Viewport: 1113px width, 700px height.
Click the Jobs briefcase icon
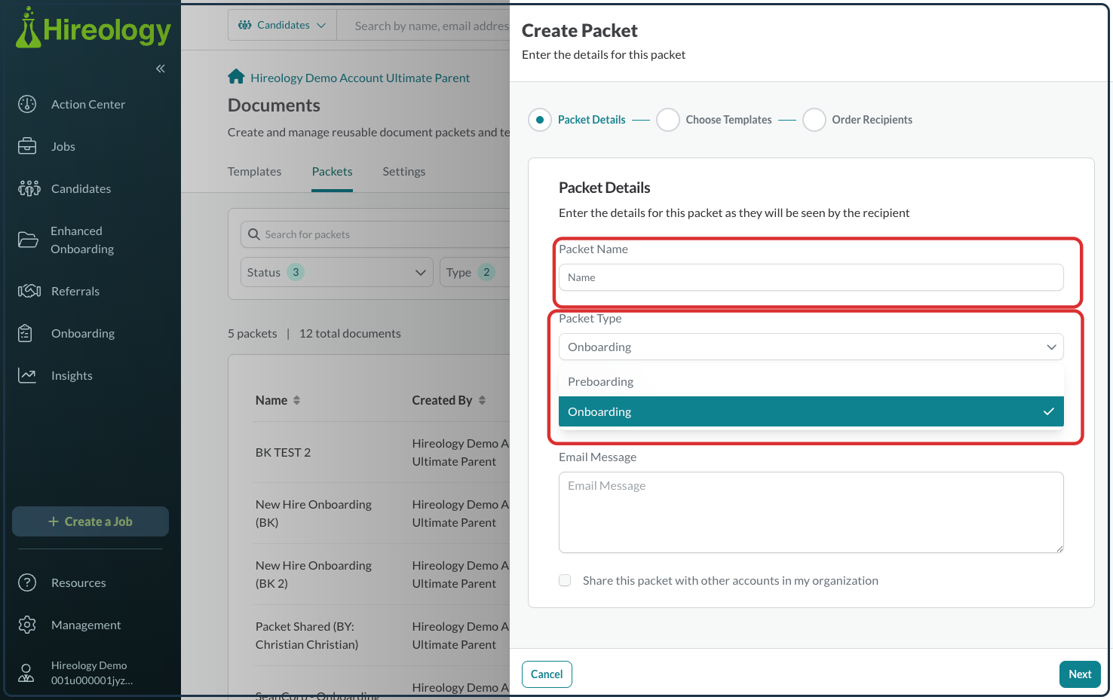(x=27, y=146)
